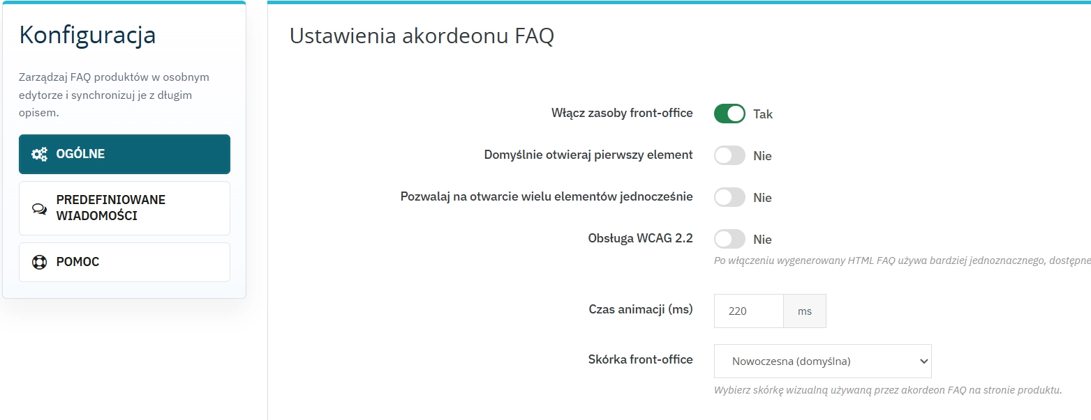Enable the "Obsługa WCAG 2.2" toggle
The image size is (1091, 420).
tap(729, 238)
